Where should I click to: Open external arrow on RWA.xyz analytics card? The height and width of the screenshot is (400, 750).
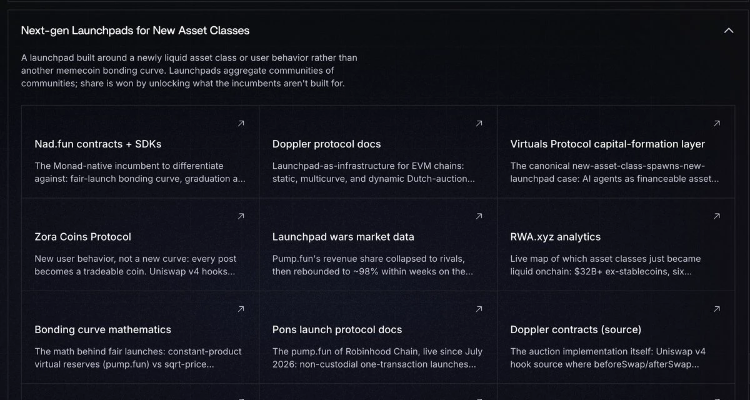[x=717, y=216]
